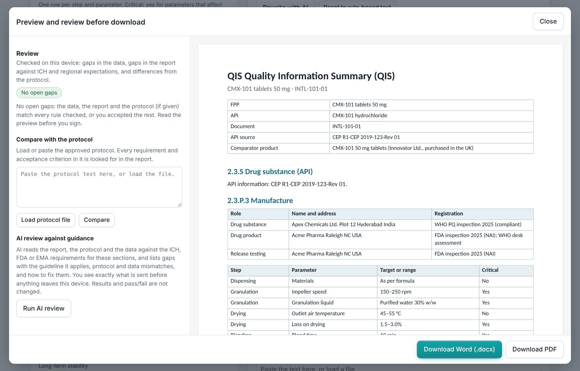580x371 pixels.
Task: Click the Granulation liquid parameter cell
Action: click(x=333, y=303)
